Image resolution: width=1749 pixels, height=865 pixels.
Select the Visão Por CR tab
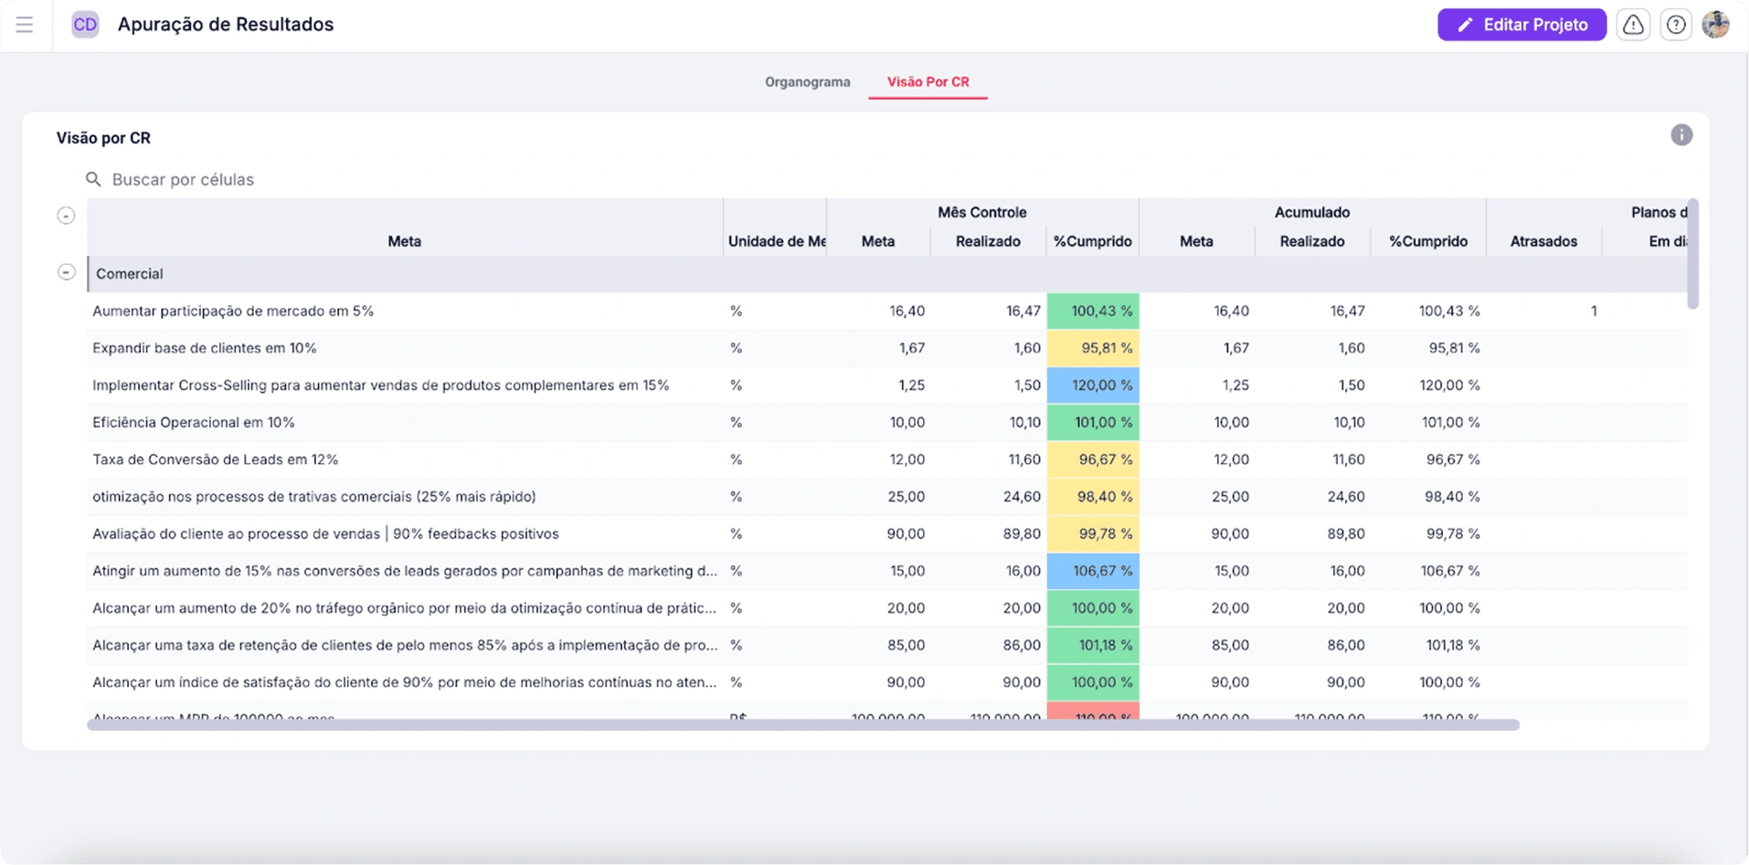[927, 82]
